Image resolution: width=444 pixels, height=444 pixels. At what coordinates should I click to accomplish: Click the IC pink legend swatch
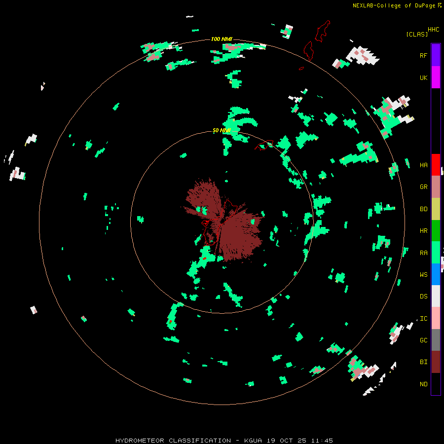pyautogui.click(x=436, y=318)
